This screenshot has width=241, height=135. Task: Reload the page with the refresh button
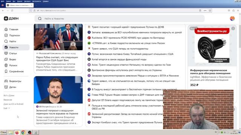[x=12, y=10]
